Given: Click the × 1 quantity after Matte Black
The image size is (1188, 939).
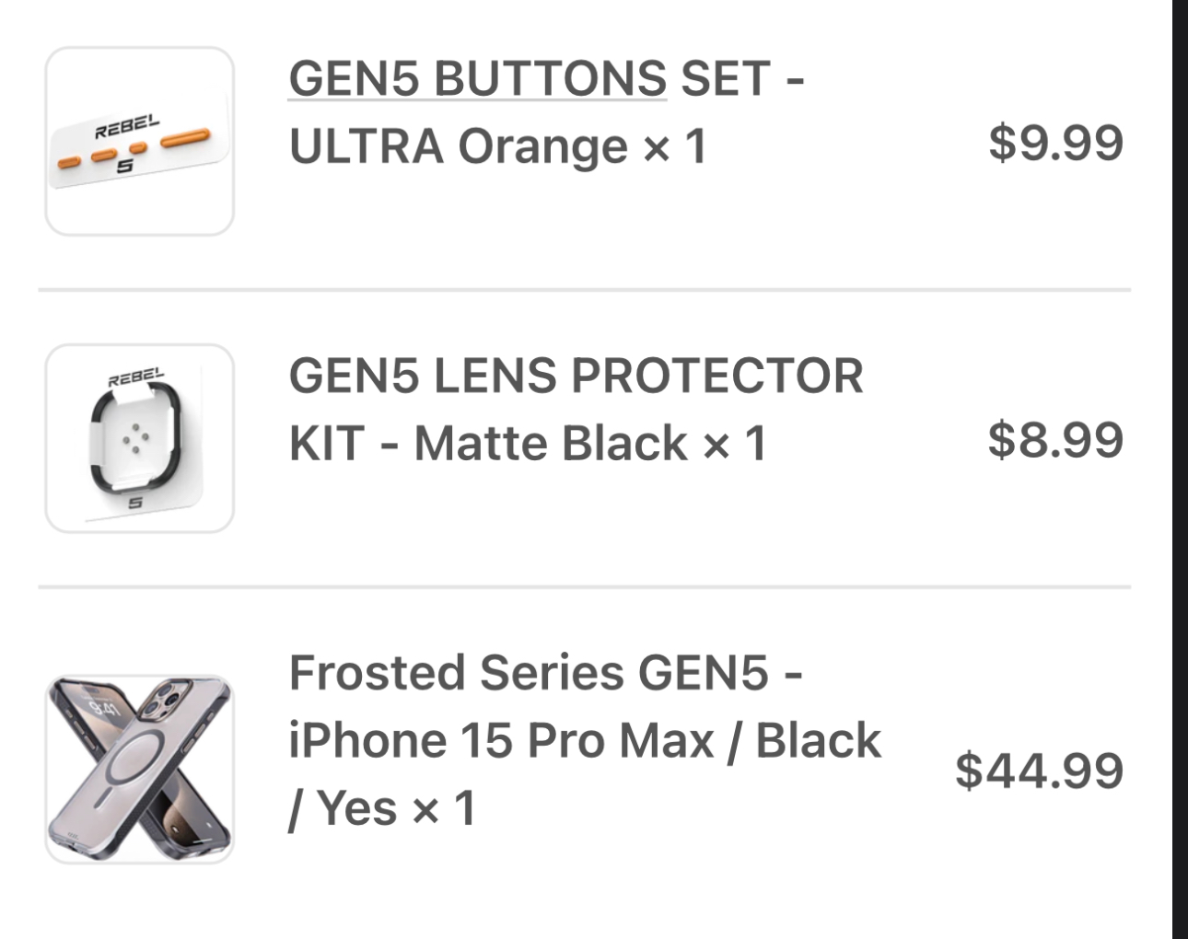Looking at the screenshot, I should 735,443.
